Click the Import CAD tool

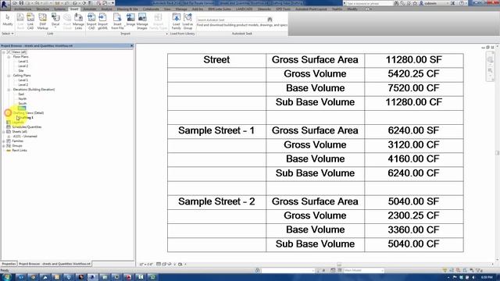point(91,21)
